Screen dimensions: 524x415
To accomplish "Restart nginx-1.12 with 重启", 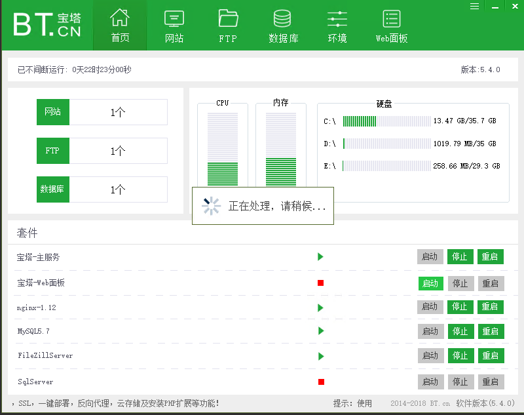I will pos(490,307).
